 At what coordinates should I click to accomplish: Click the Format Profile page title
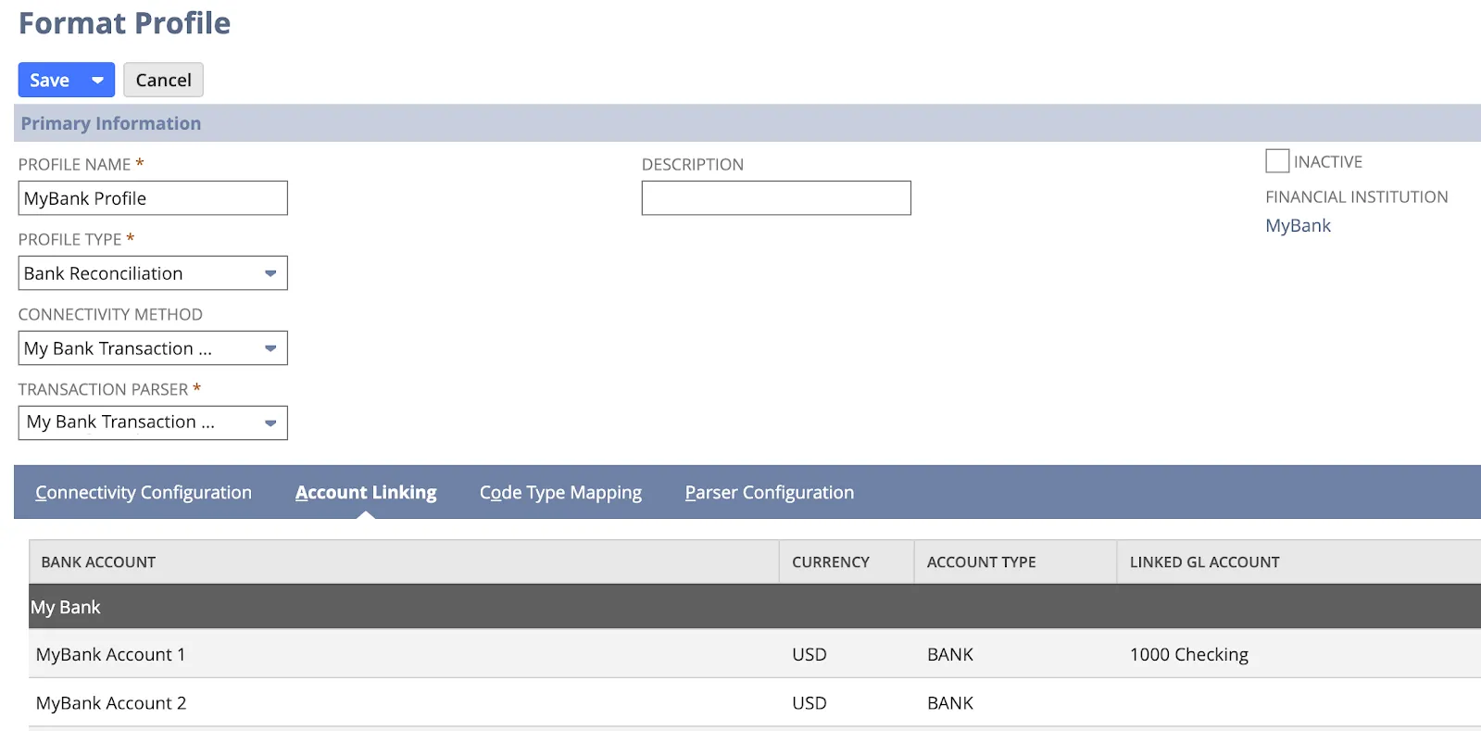click(125, 23)
